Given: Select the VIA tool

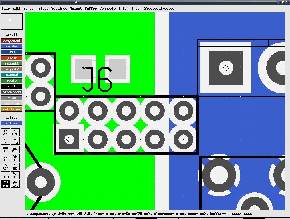Looking at the screenshot, I should click(5, 132).
